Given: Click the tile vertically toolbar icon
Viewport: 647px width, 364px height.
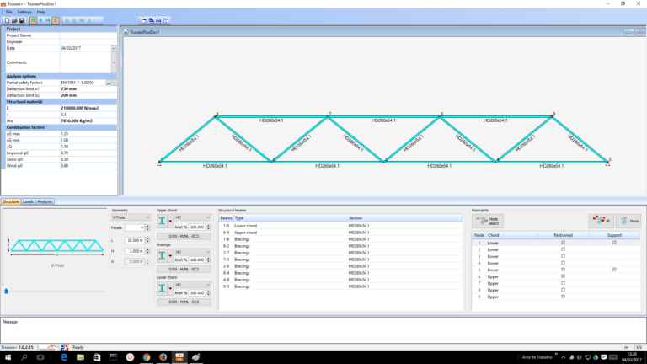Looking at the screenshot, I should click(166, 20).
